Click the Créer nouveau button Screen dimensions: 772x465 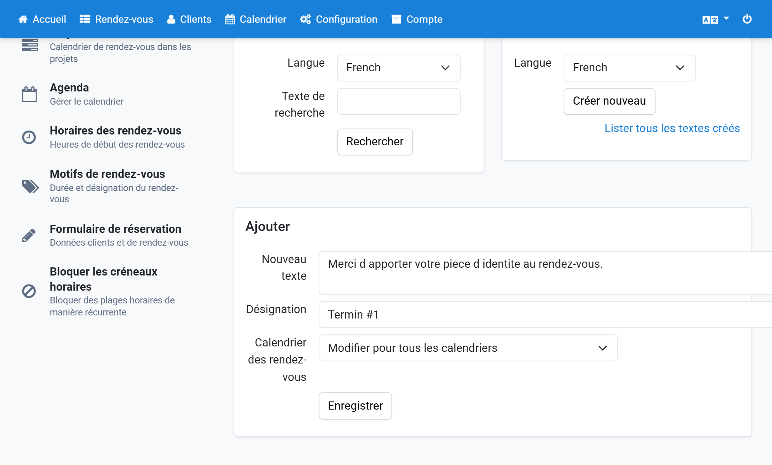(x=609, y=101)
